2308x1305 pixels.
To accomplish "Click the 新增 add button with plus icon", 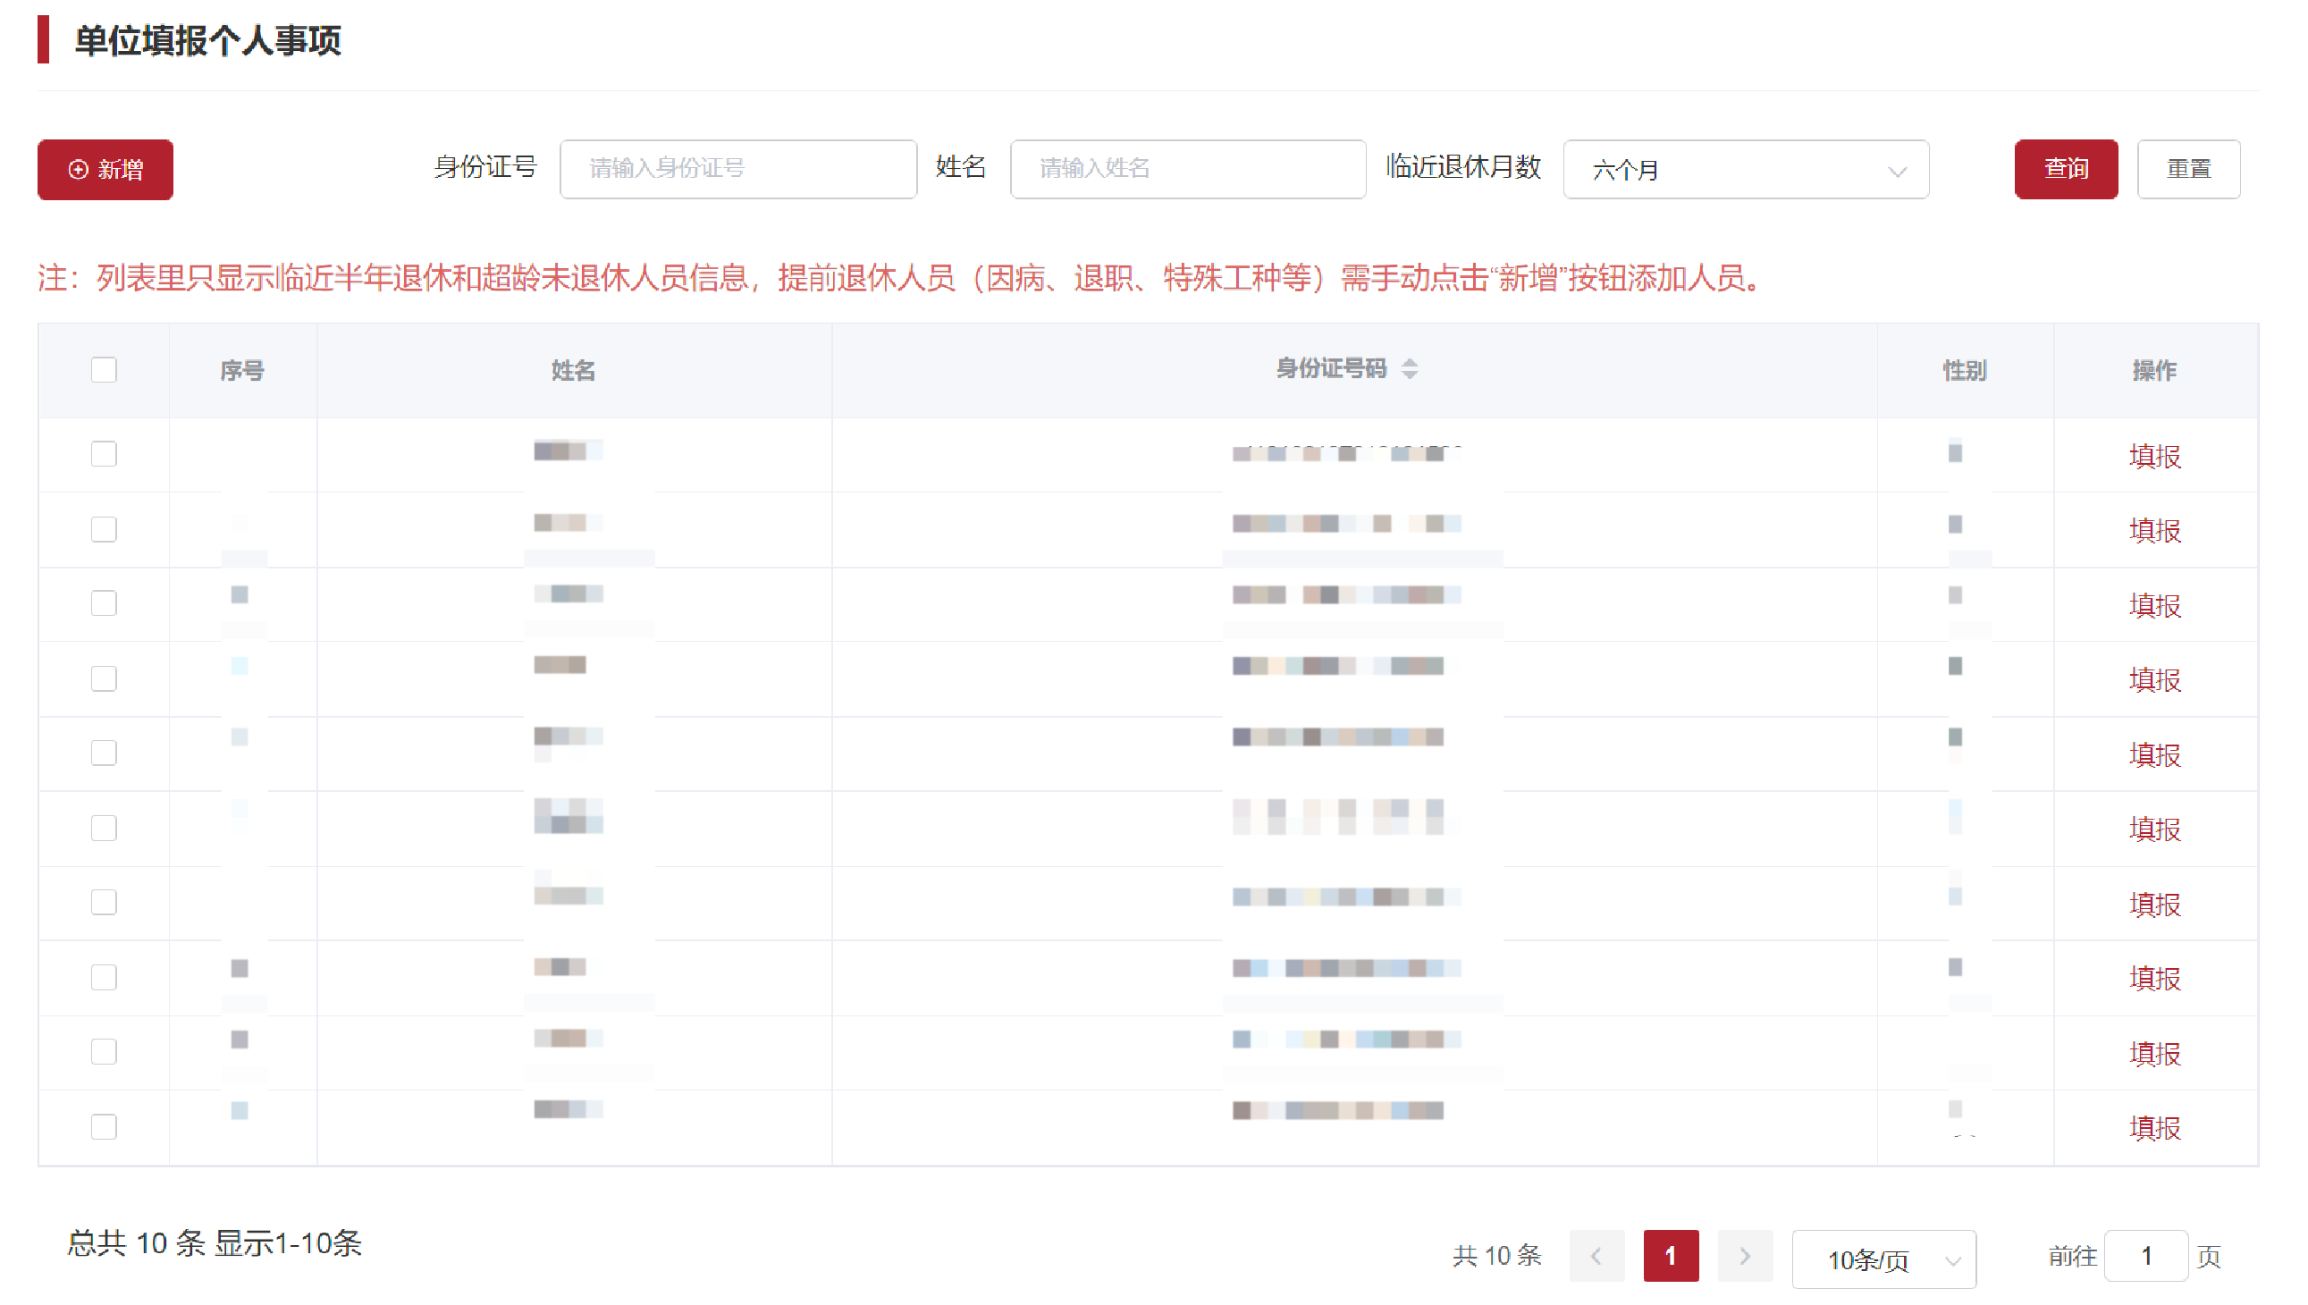I will pos(105,170).
